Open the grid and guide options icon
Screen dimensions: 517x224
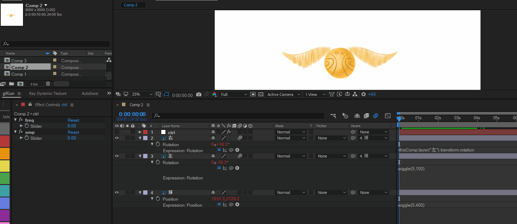pyautogui.click(x=158, y=94)
